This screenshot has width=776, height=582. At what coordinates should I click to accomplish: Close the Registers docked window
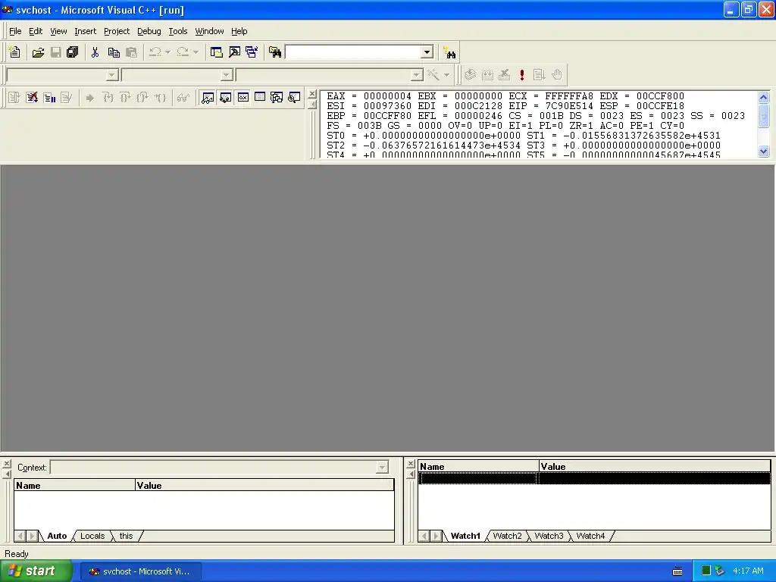311,94
